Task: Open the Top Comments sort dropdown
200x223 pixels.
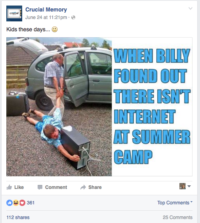Action: 175,203
